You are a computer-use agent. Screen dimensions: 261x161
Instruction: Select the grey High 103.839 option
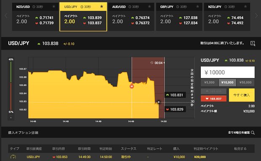click(x=213, y=91)
